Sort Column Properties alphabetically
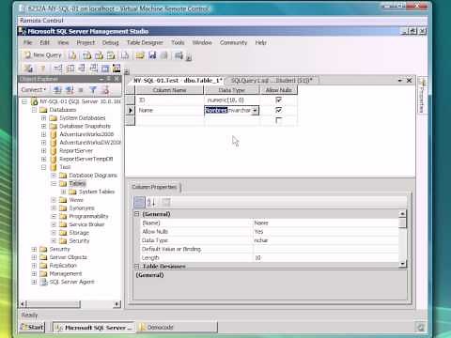The width and height of the screenshot is (451, 338). point(151,202)
